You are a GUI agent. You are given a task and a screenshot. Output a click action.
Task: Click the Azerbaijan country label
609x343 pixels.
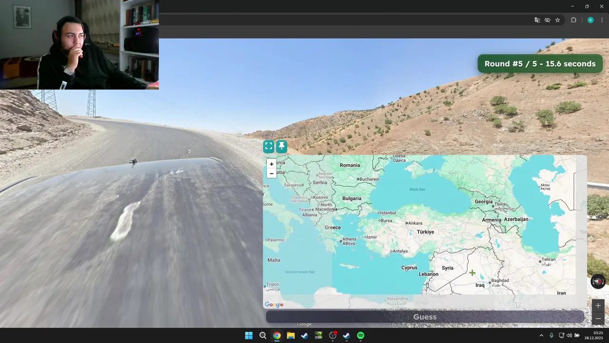[516, 219]
